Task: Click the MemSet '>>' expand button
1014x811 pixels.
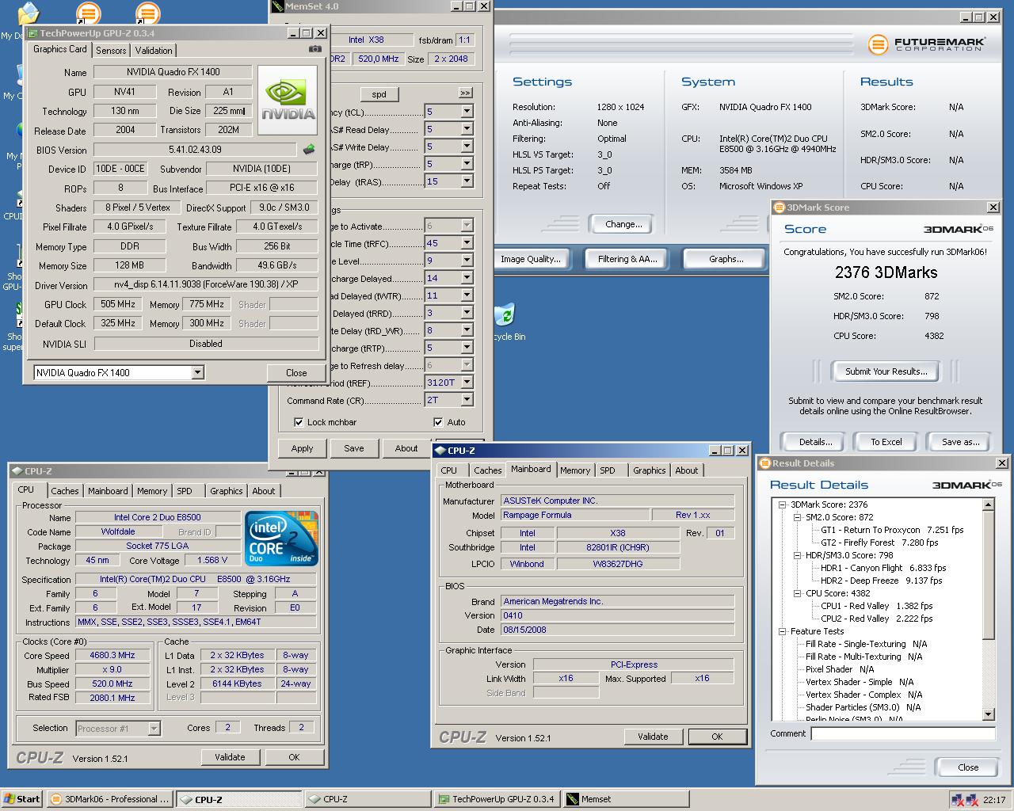Action: pos(465,93)
